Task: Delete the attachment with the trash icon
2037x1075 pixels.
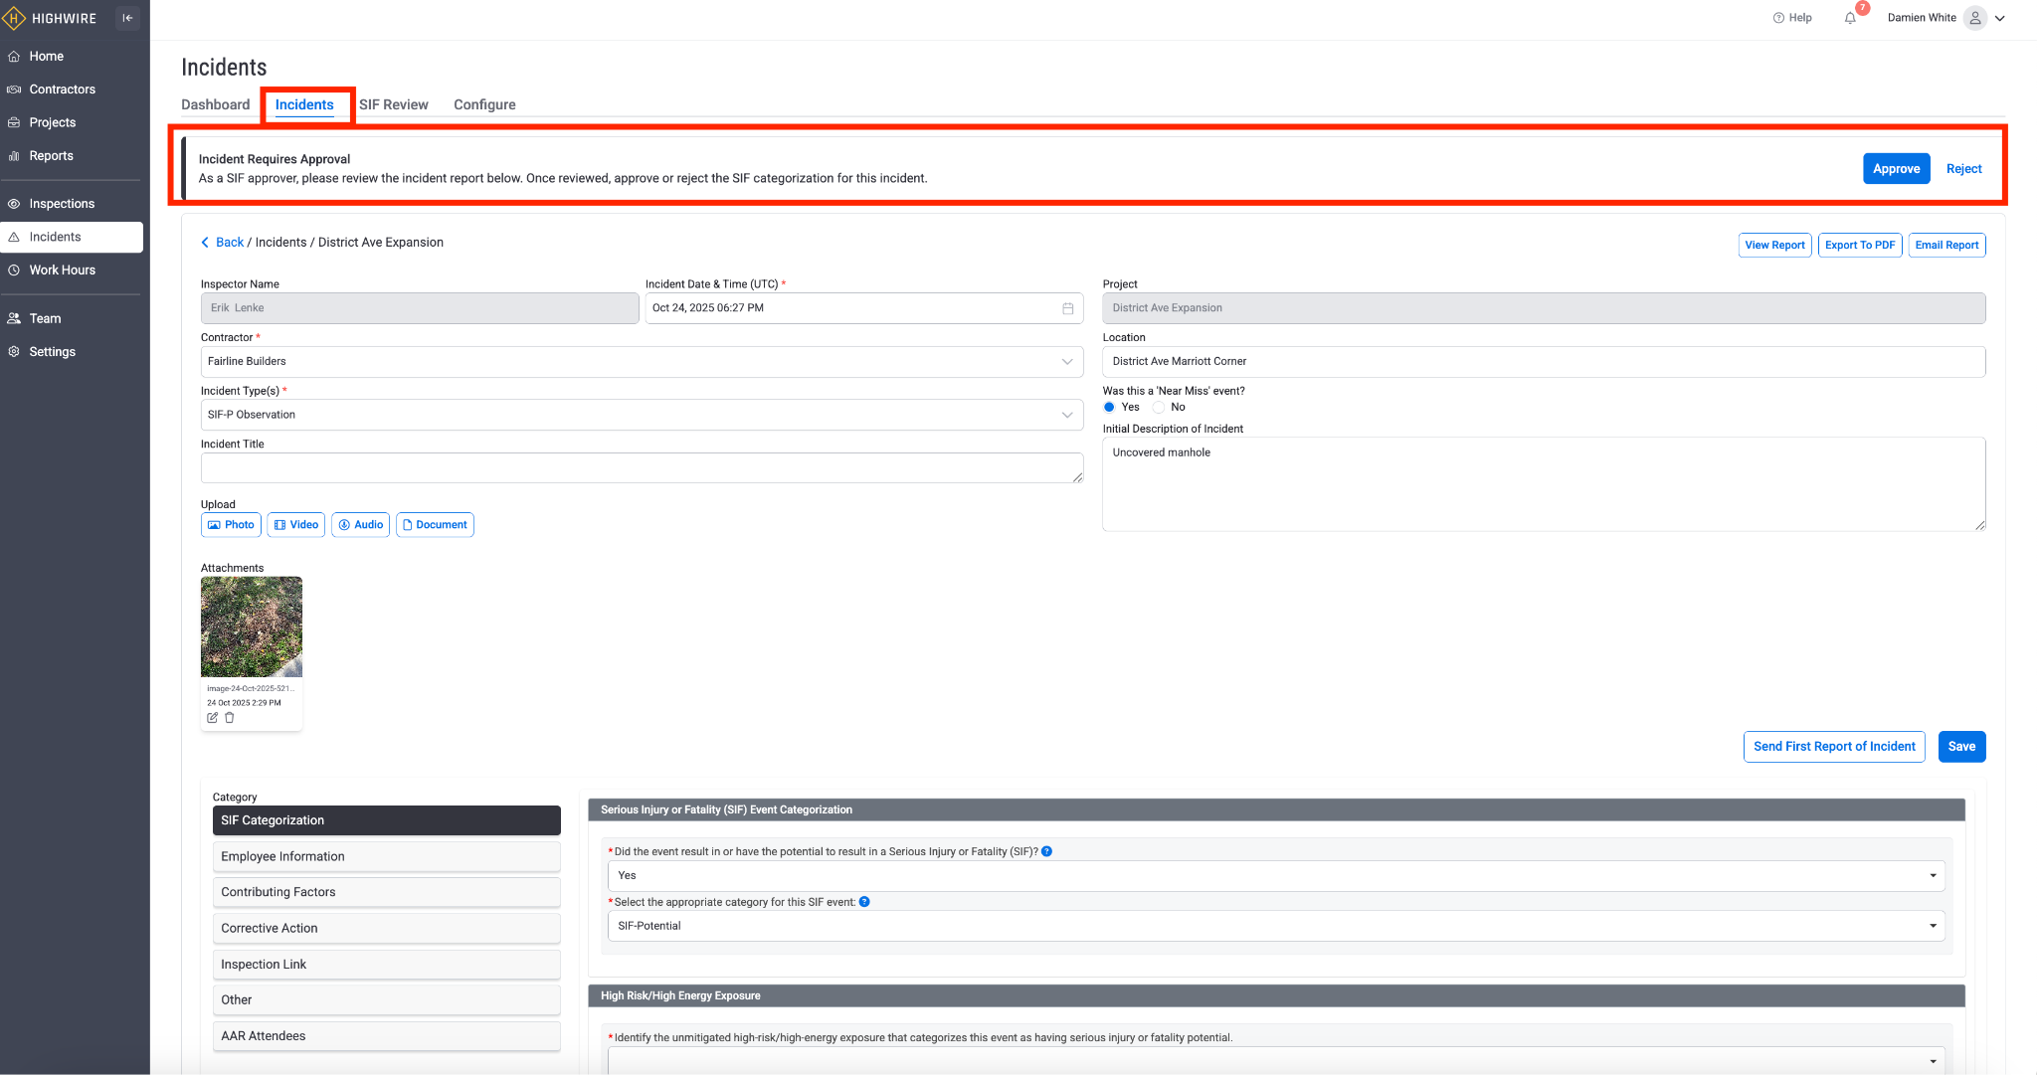Action: pyautogui.click(x=230, y=718)
